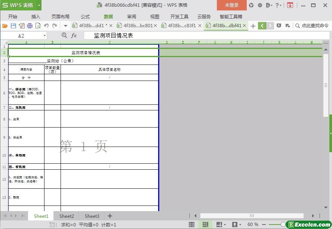Click the print preview icon
Viewport: 332px width, 229px height.
coord(38,26)
